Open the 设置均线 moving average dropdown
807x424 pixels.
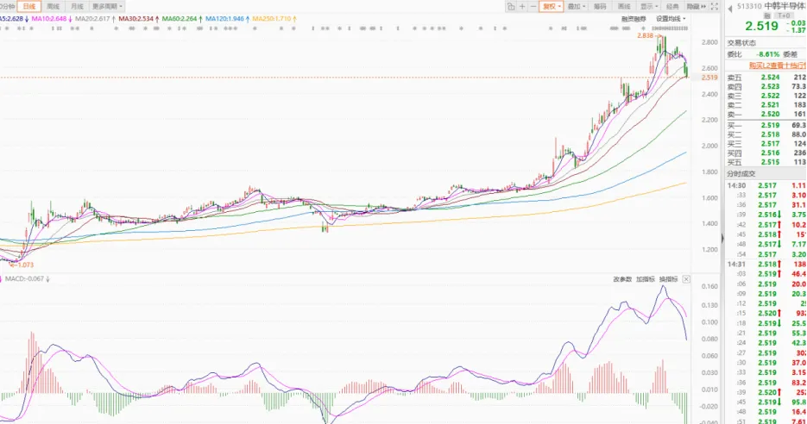click(671, 18)
